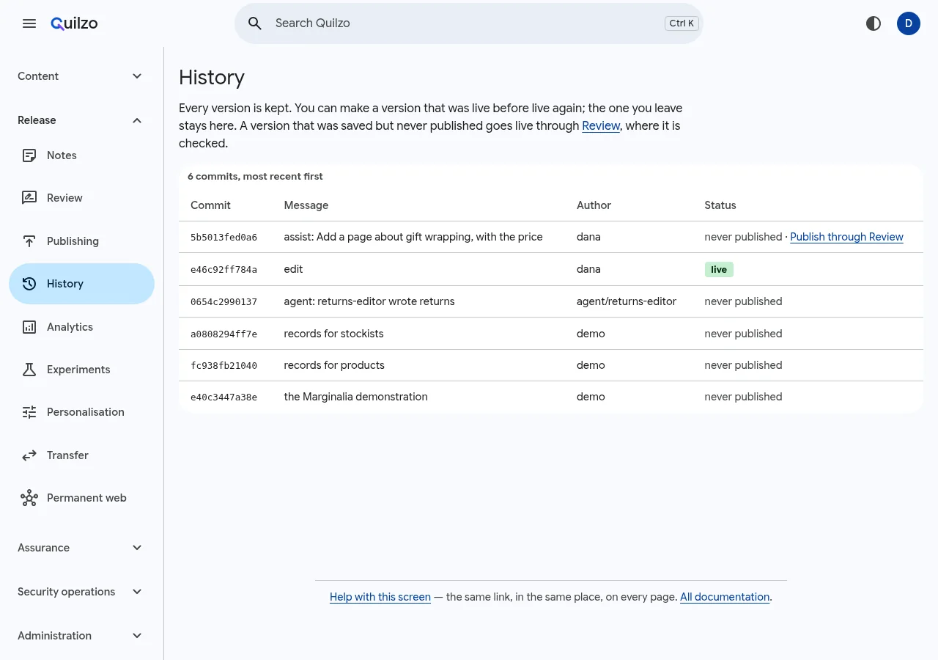The height and width of the screenshot is (660, 938).
Task: Click 'records for stockists' message
Action: point(333,334)
